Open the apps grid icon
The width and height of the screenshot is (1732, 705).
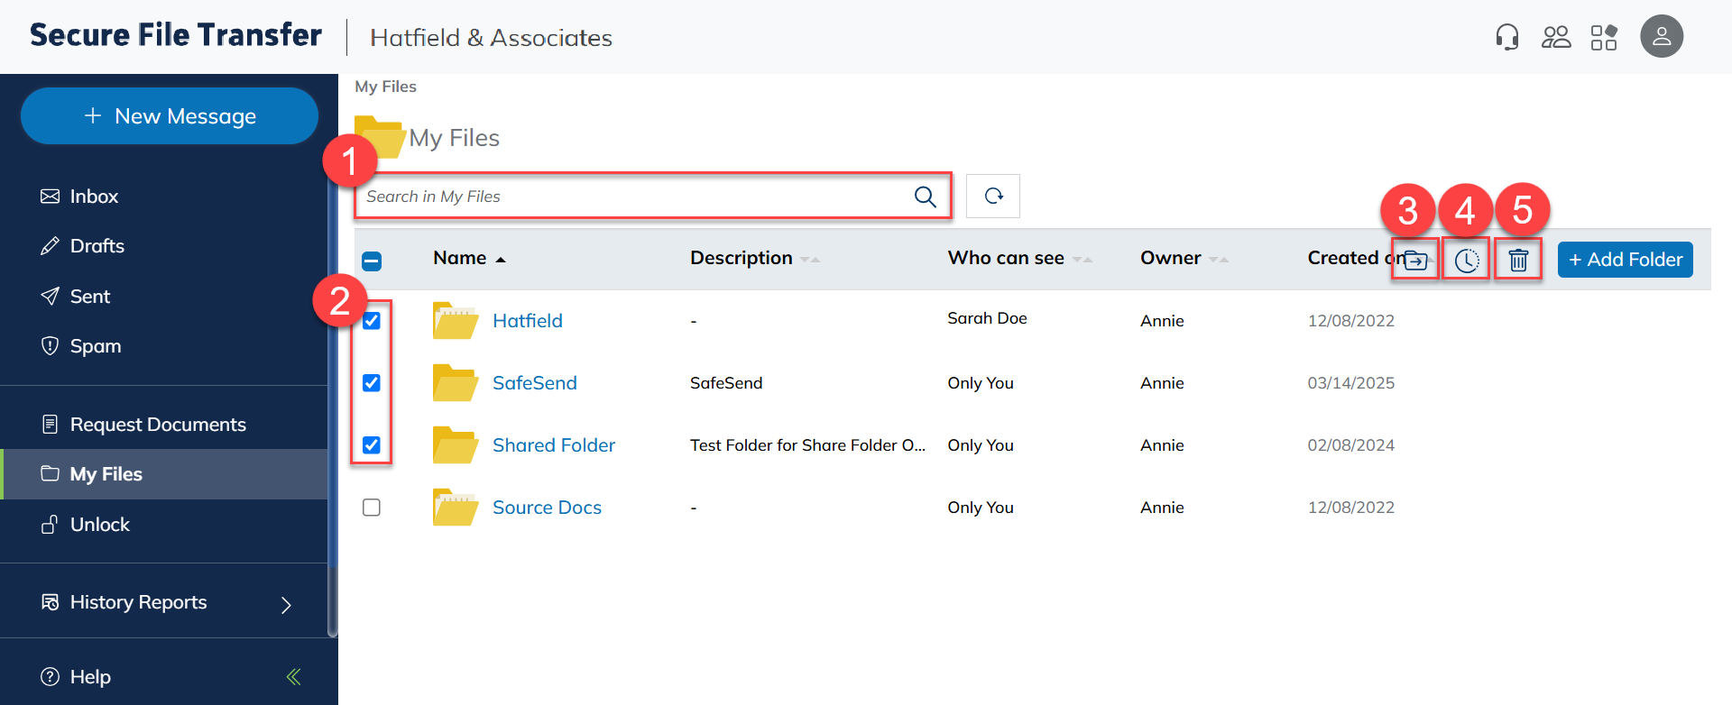[x=1604, y=37]
